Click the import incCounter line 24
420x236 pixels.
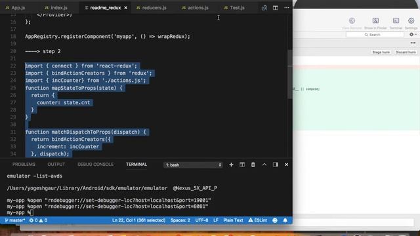(85, 81)
